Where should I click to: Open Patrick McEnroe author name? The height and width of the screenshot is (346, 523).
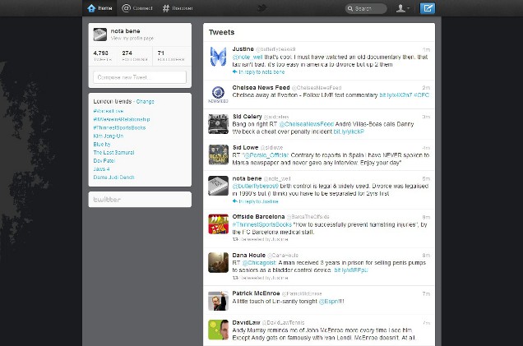coord(256,293)
